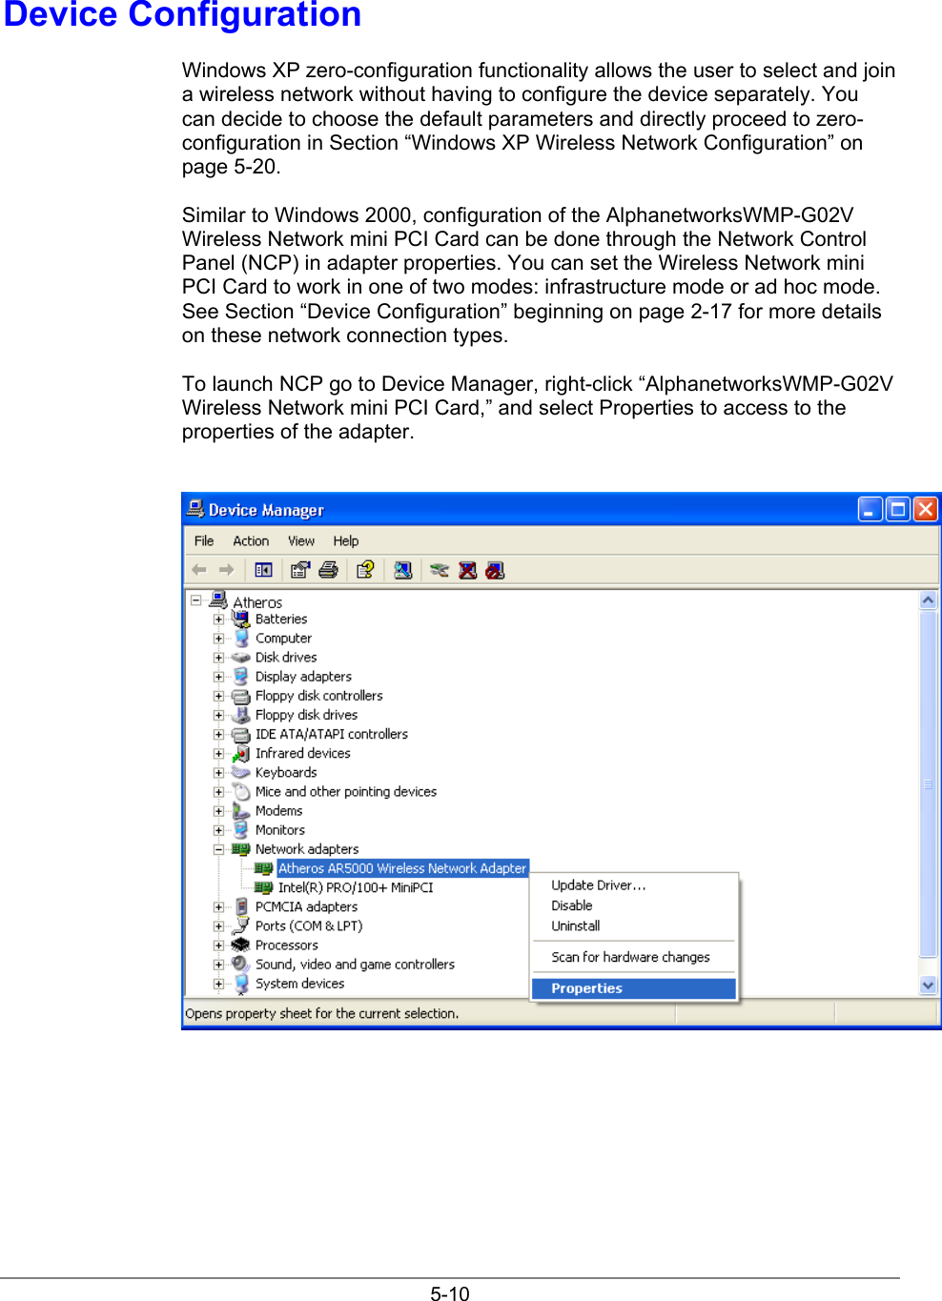Screen dimensions: 942x1301
Task: Select the Computer tree label
Action: (x=283, y=639)
